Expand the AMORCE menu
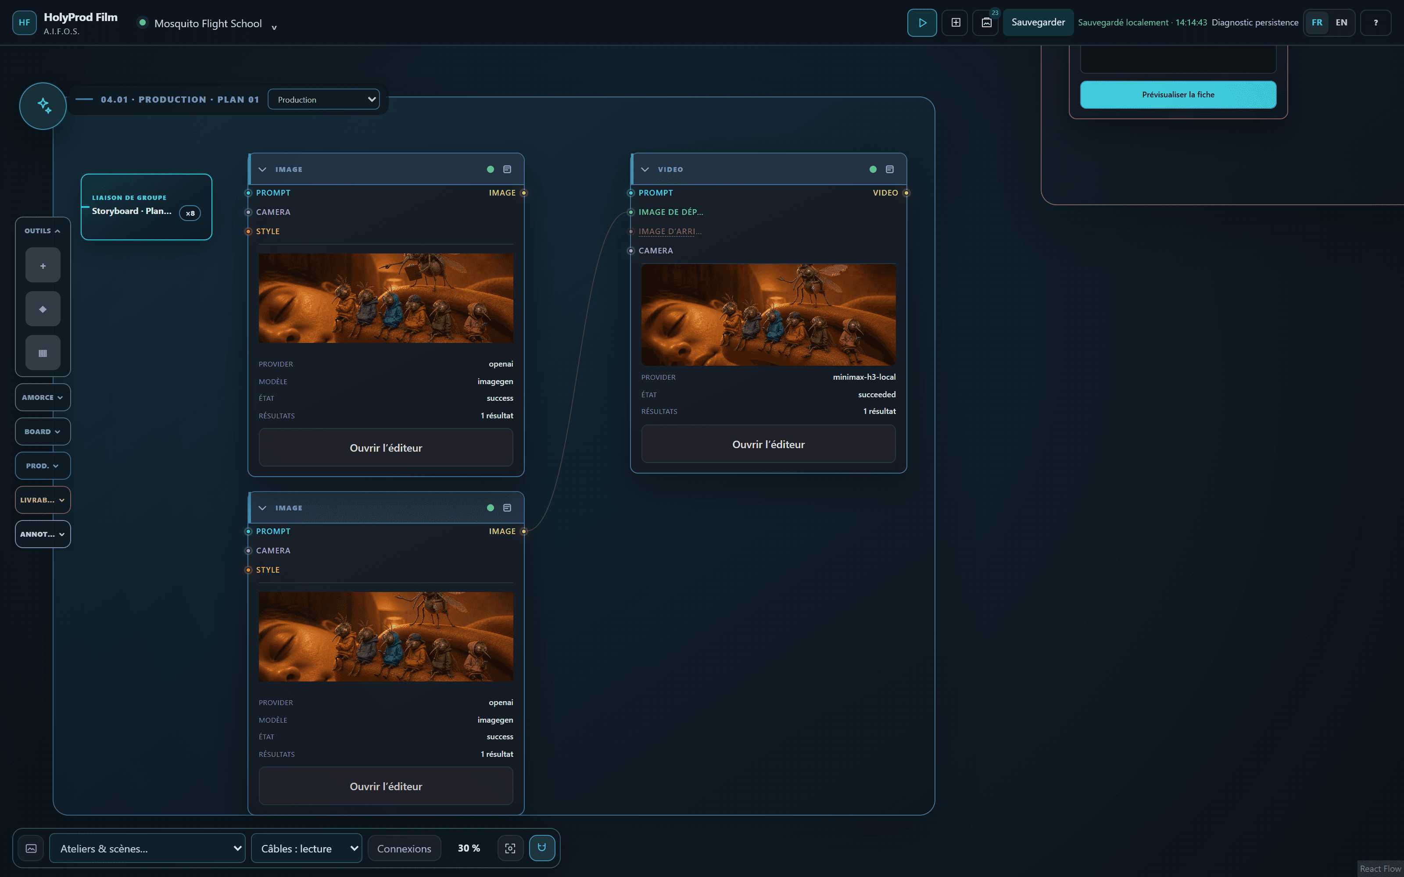 pos(43,397)
